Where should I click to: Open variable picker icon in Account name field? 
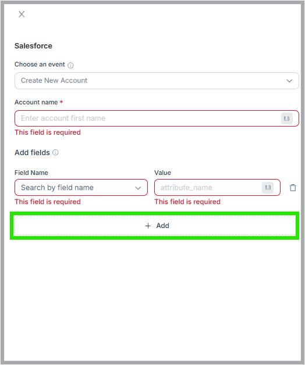[x=286, y=118]
